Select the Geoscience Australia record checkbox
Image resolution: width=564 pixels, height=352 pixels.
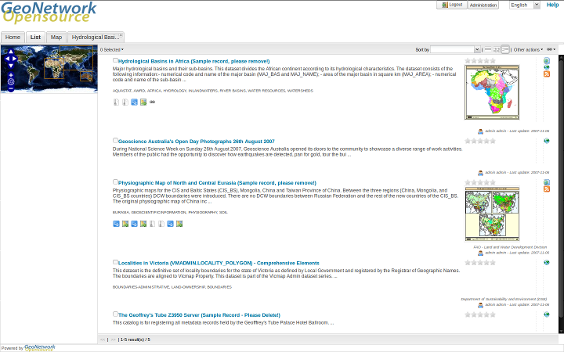[x=115, y=141]
